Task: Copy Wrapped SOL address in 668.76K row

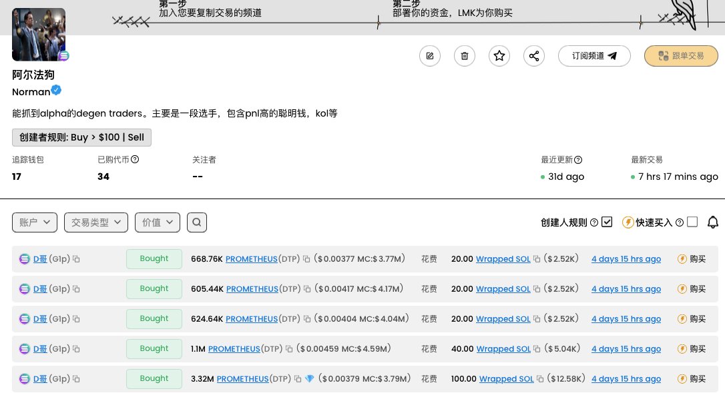Action: [x=536, y=258]
